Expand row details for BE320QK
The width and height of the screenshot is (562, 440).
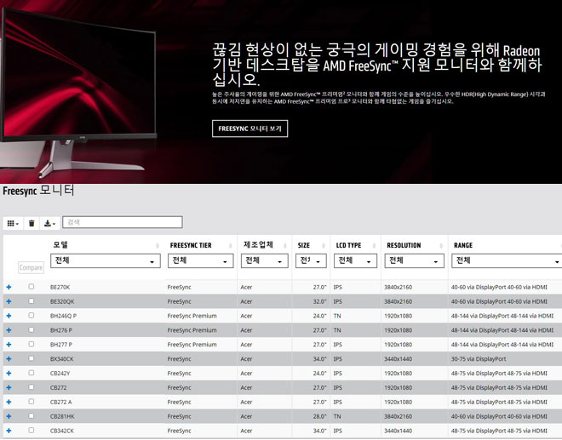point(9,301)
